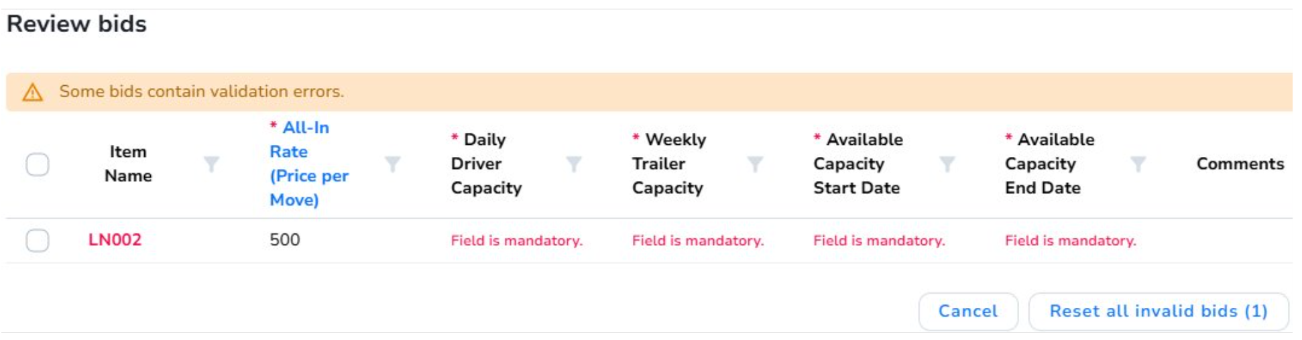
Task: Click the Item Name column header
Action: pos(128,164)
